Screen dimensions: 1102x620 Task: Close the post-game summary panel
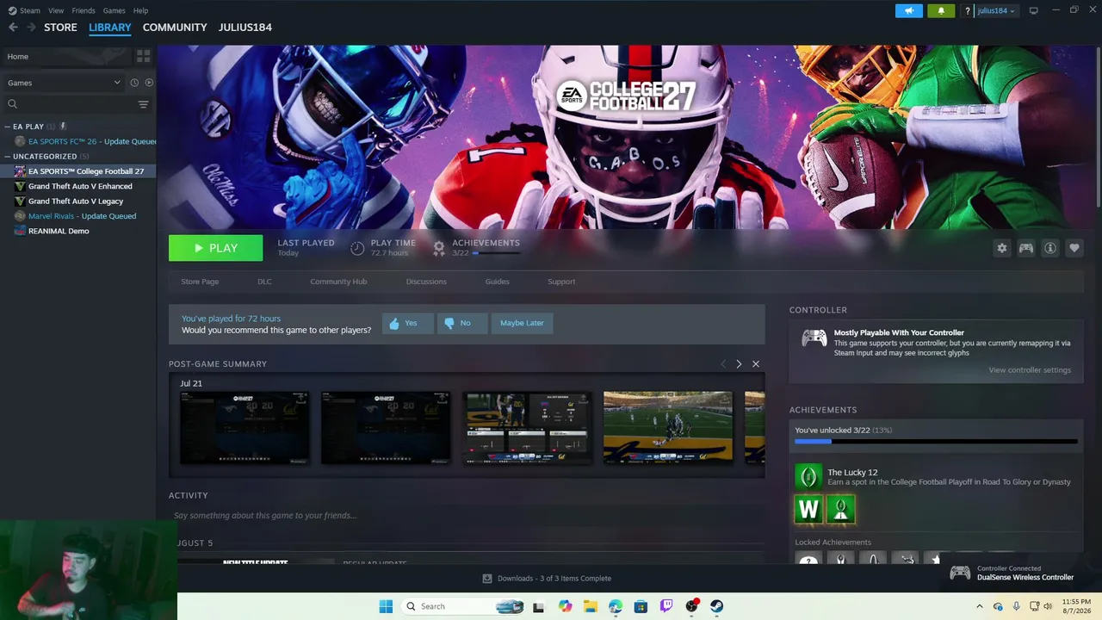pos(756,364)
